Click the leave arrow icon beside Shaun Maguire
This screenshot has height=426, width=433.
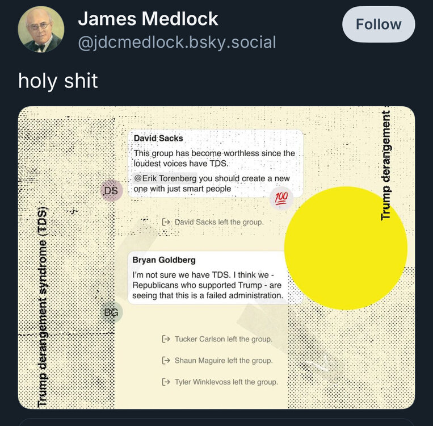[x=166, y=361]
